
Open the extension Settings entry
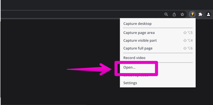point(130,83)
